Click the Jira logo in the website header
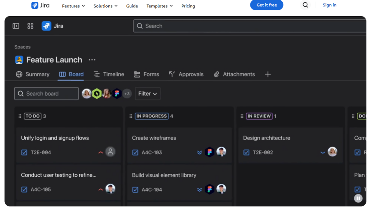Viewport: 376px width, 212px height. 40,5
